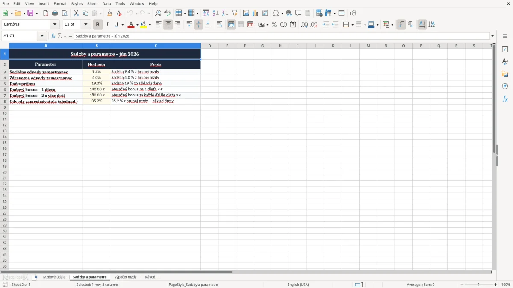Expand the Font Name dropdown
The height and width of the screenshot is (288, 513).
click(x=55, y=25)
